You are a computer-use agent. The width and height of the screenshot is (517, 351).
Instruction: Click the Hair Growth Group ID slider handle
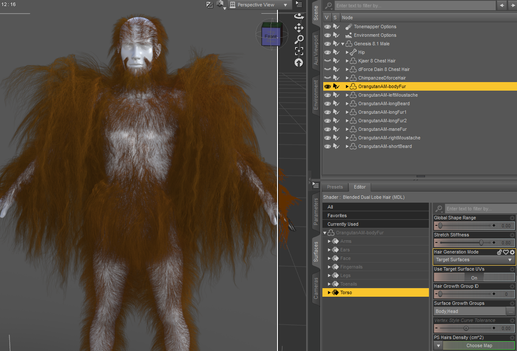pyautogui.click(x=440, y=294)
